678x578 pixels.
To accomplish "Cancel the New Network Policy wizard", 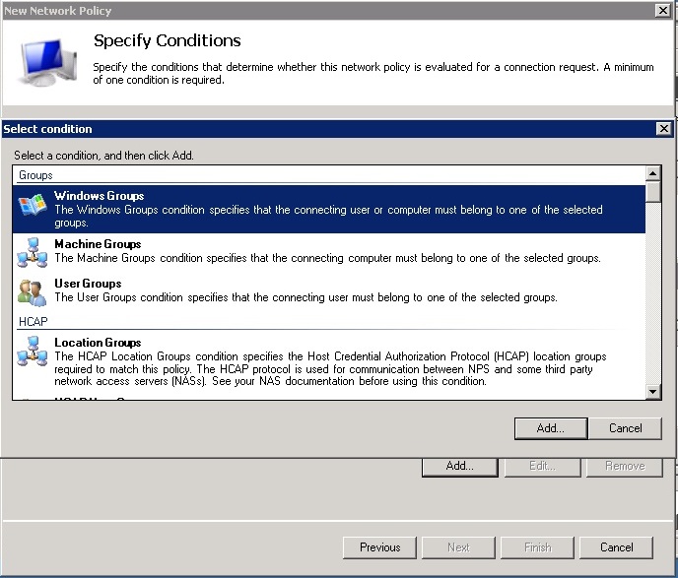I will click(x=616, y=547).
